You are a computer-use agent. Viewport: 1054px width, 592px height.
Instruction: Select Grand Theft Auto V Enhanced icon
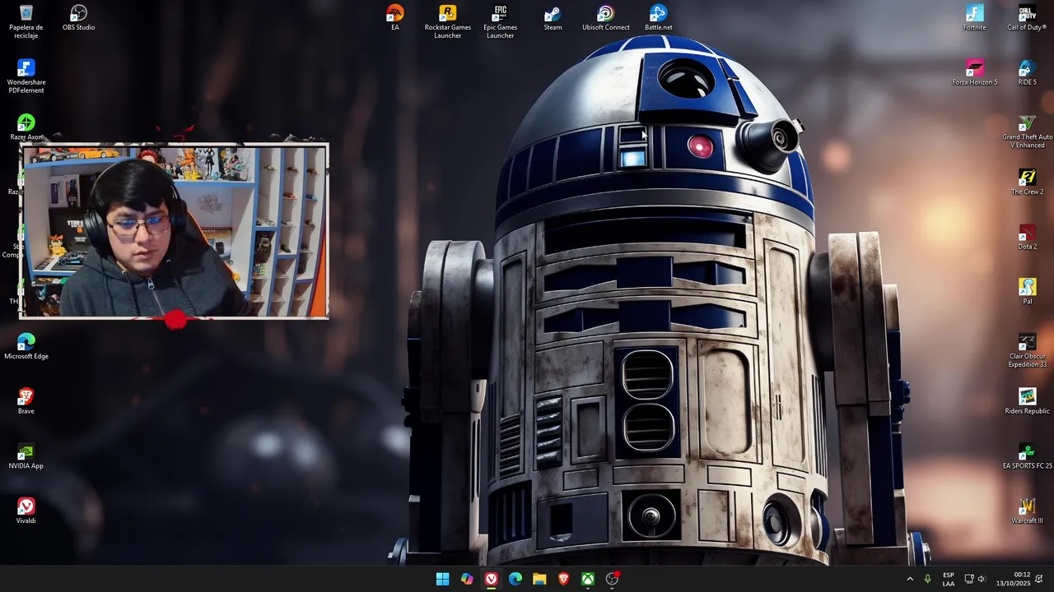(1028, 132)
